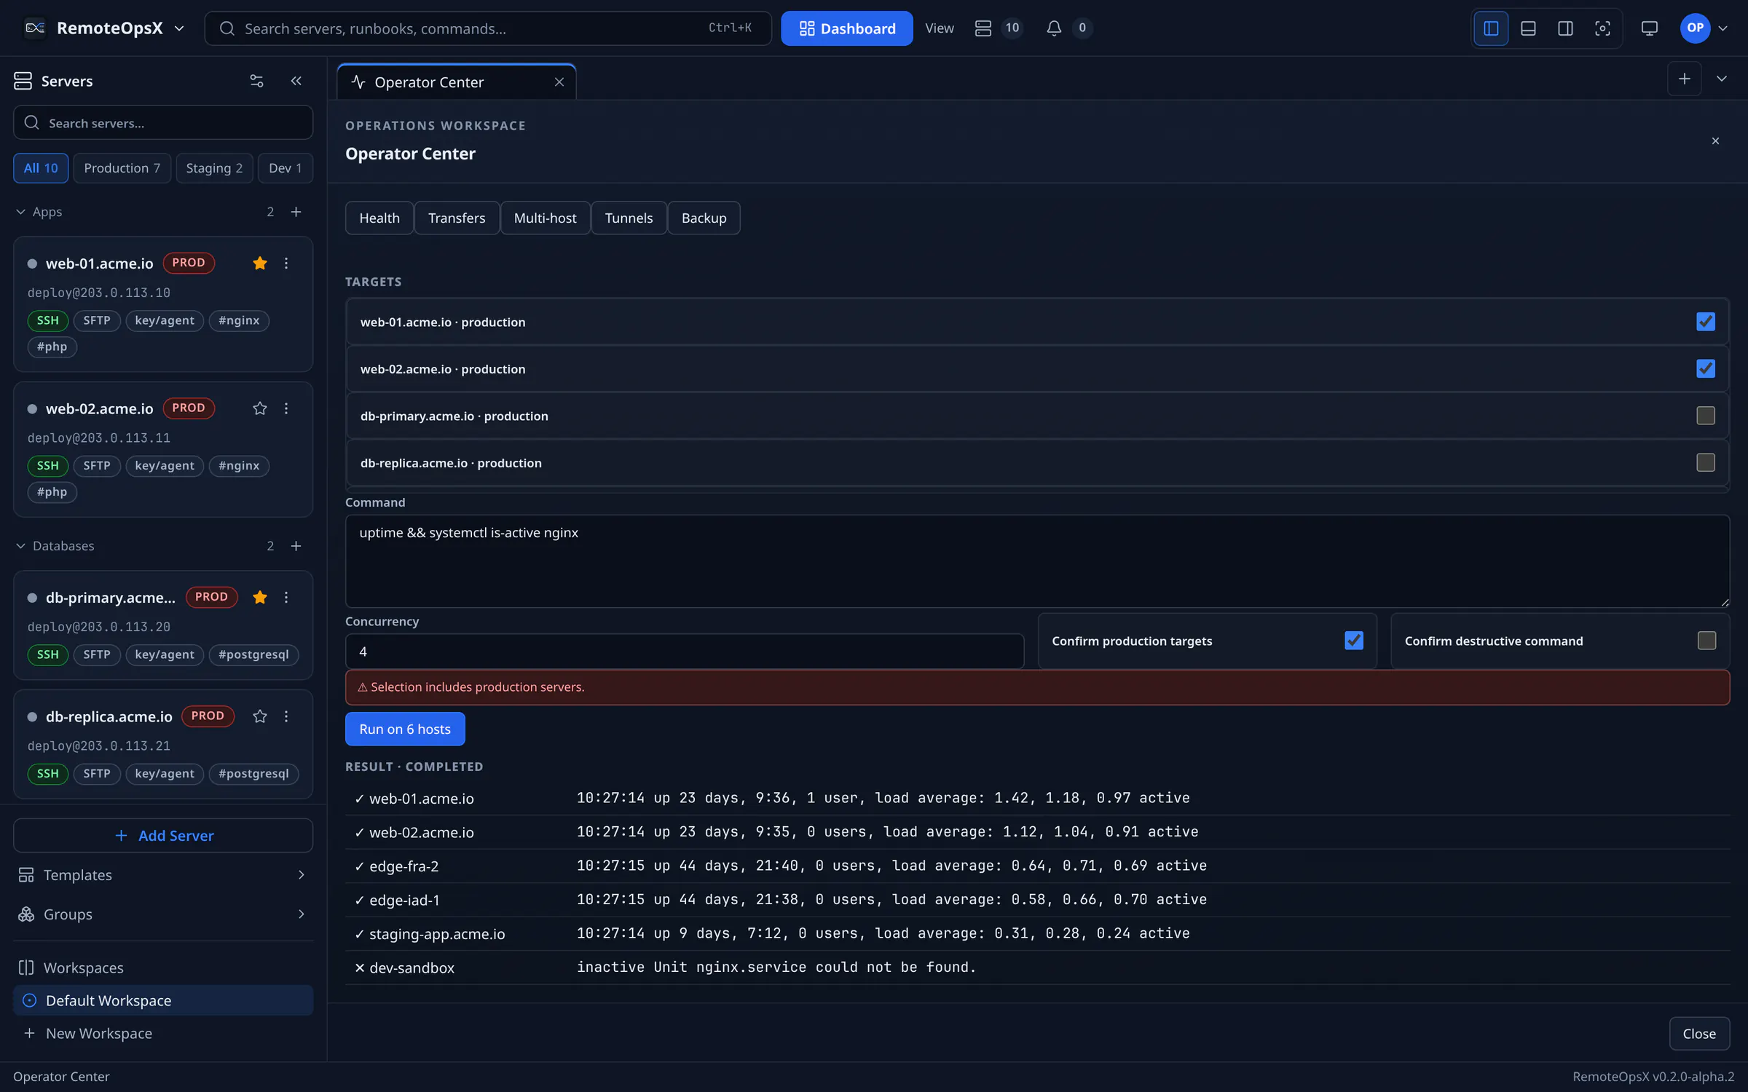Open web-02.acme.io more options menu

[x=286, y=408]
